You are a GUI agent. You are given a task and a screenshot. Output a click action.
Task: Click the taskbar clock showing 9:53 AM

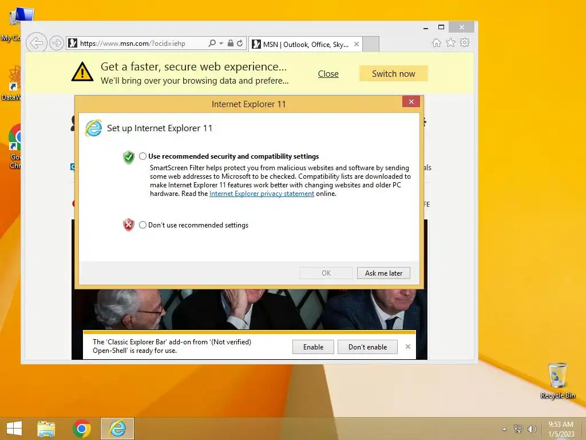[561, 429]
